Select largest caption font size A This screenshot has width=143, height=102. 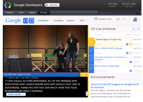[x=34, y=94]
